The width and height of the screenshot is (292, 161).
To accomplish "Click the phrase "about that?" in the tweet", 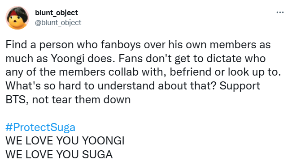I will coord(187,86).
